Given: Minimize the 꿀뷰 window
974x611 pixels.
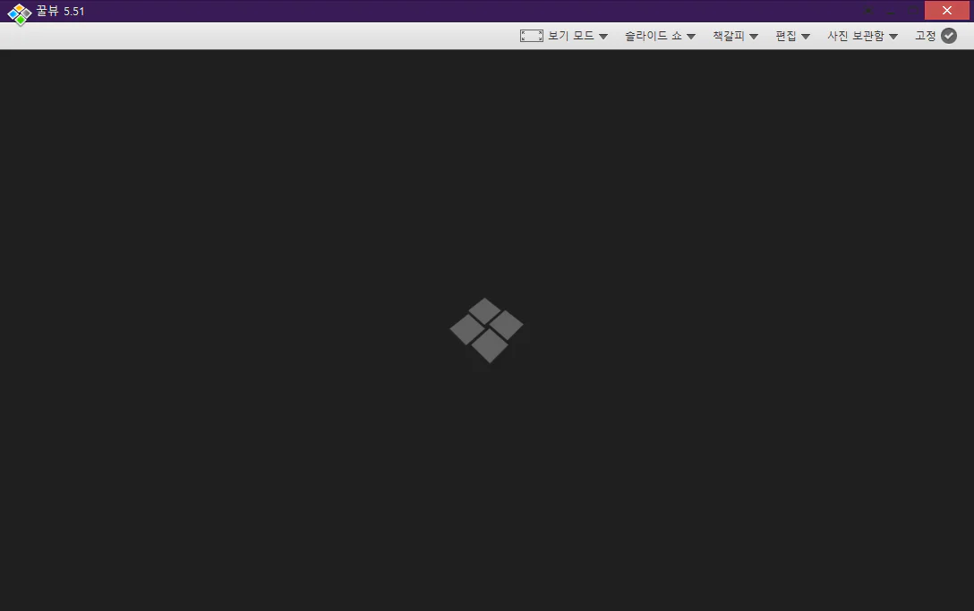Looking at the screenshot, I should point(891,11).
